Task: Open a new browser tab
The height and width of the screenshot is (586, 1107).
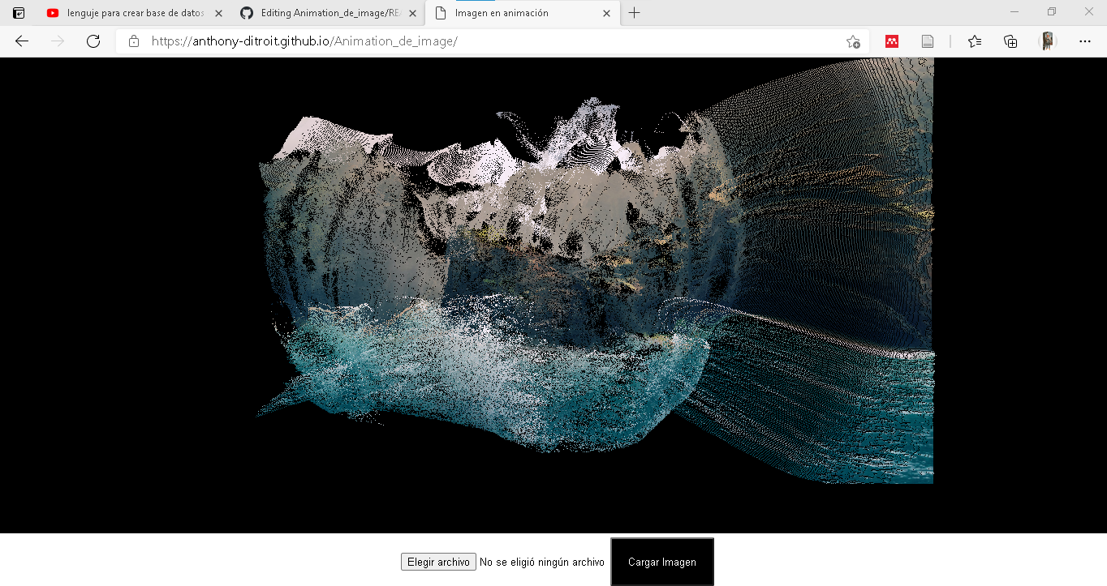Action: click(634, 13)
